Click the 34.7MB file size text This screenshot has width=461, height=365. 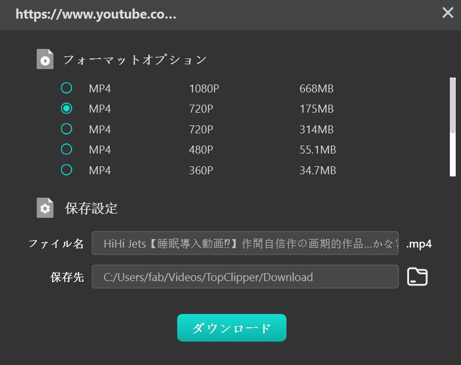(318, 171)
